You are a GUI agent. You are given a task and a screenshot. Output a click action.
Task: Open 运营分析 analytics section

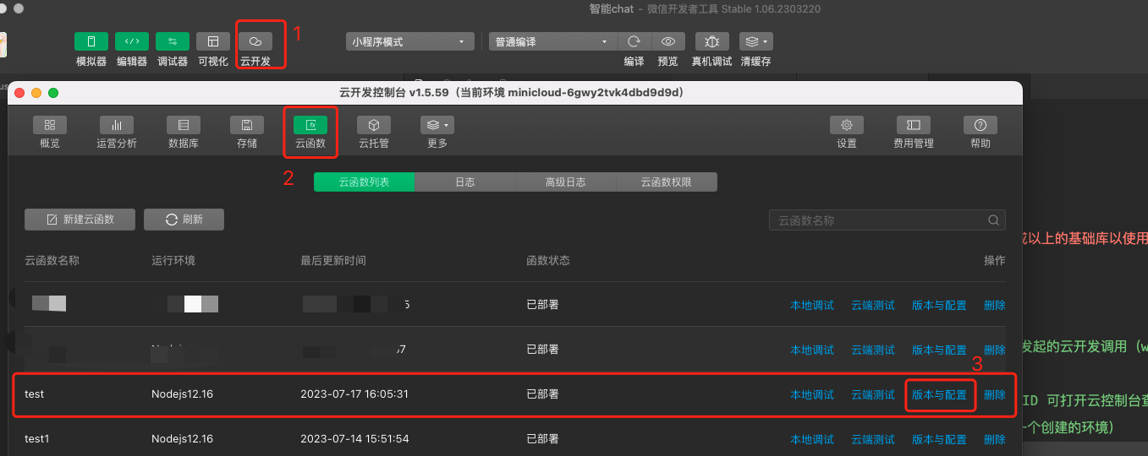[117, 125]
